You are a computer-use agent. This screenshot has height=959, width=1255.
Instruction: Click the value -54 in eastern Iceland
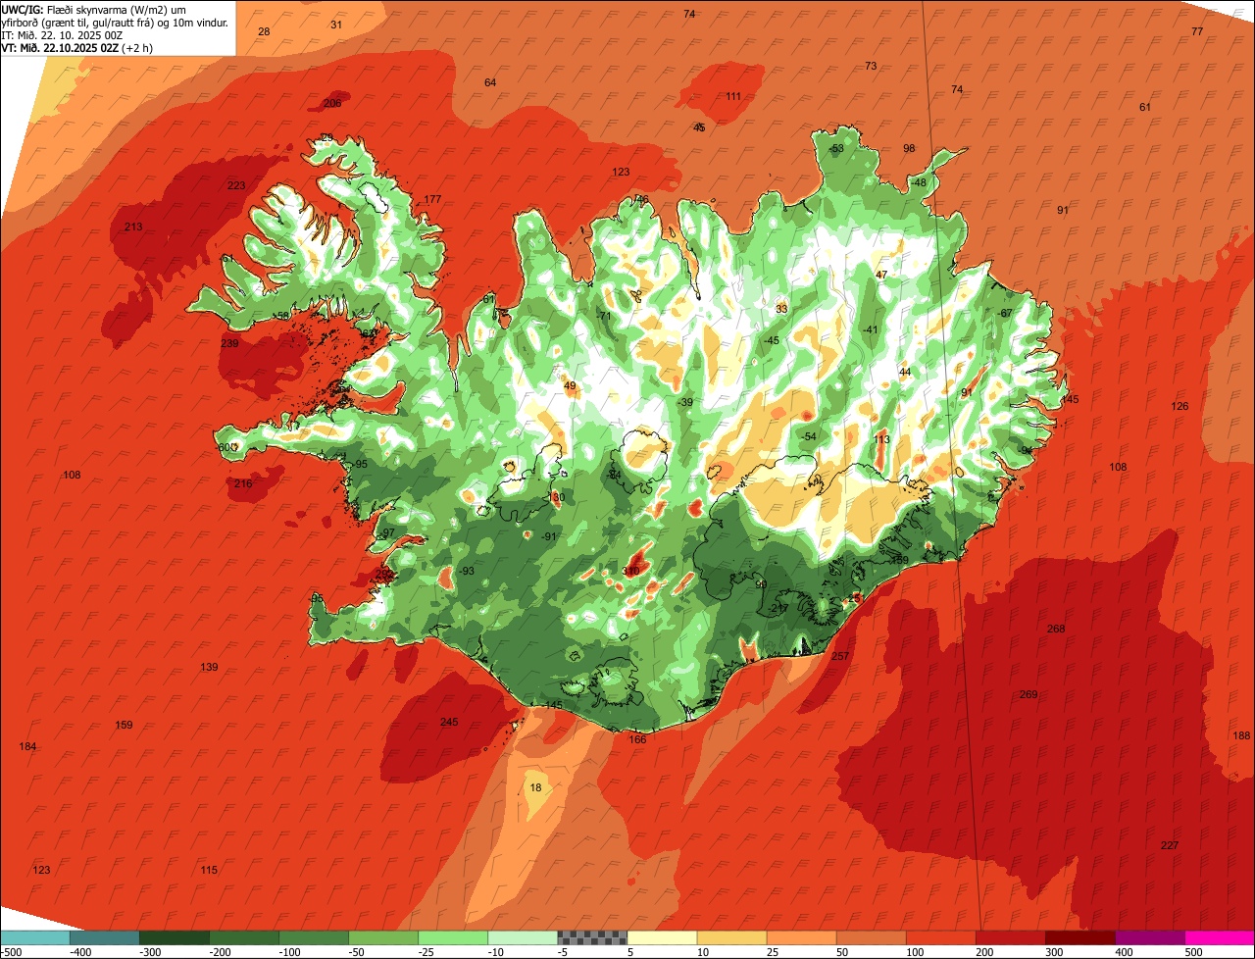pos(809,436)
